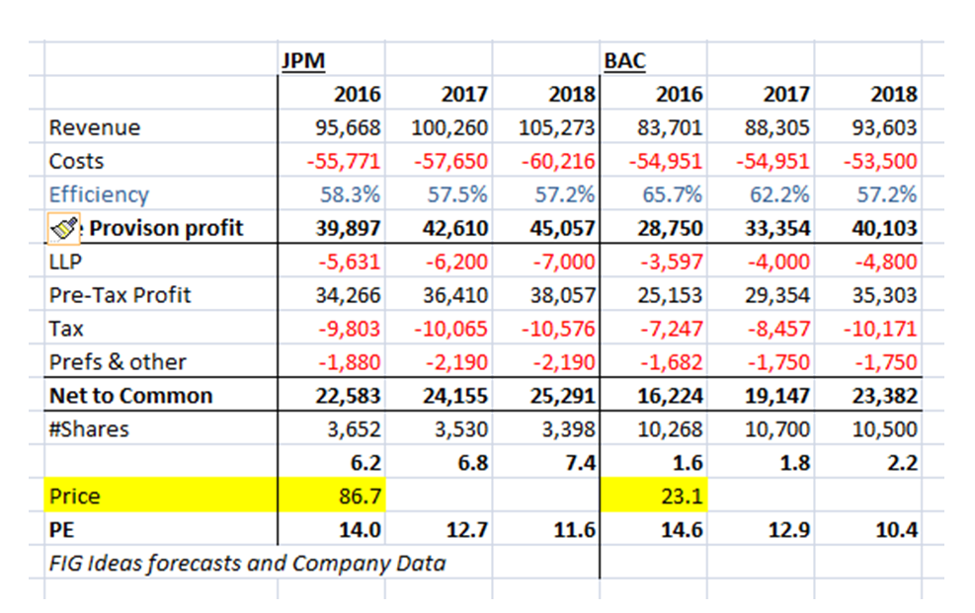Click revenue cell 100,260
The height and width of the screenshot is (613, 975).
click(x=449, y=127)
